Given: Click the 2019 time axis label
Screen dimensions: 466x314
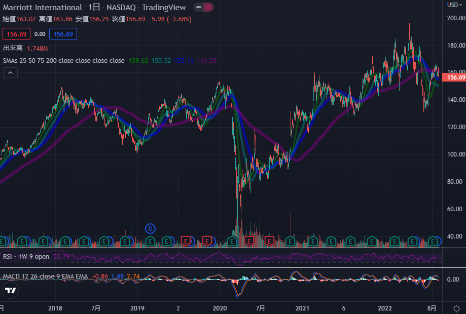Looking at the screenshot, I should point(137,308).
